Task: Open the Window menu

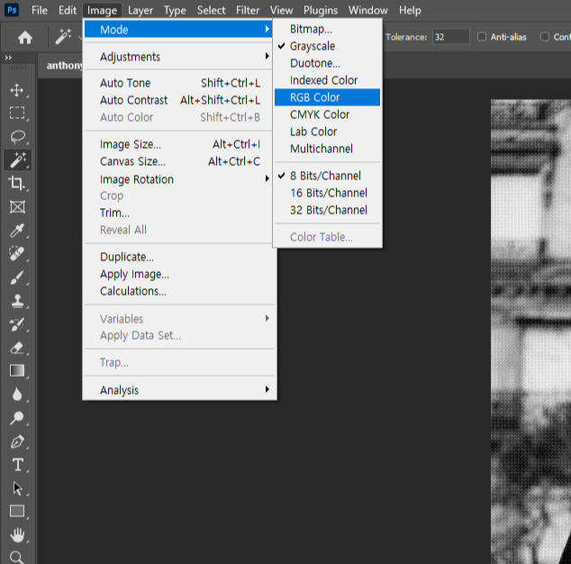Action: (x=367, y=10)
